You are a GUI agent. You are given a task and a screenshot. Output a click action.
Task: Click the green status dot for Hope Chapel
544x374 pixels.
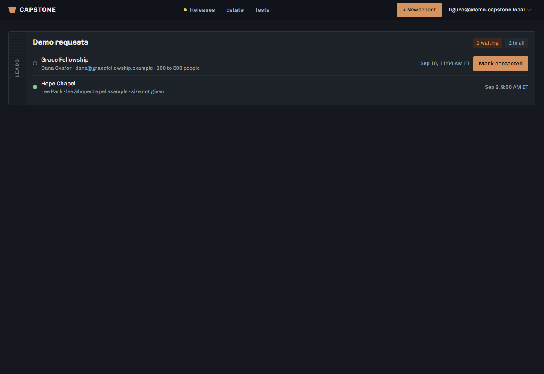pyautogui.click(x=35, y=87)
